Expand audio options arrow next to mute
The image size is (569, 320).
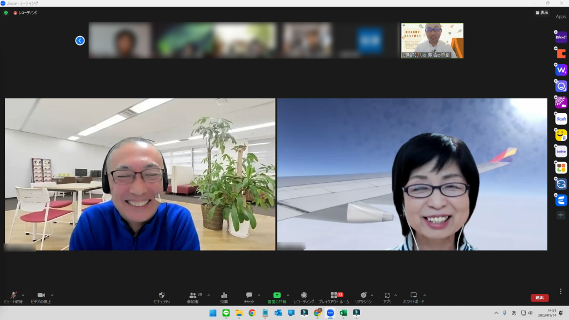click(23, 295)
